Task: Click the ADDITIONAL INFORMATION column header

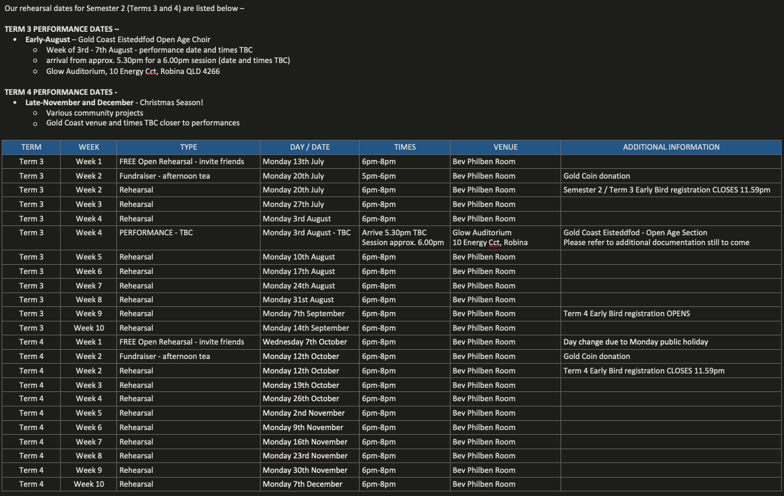Action: 671,147
